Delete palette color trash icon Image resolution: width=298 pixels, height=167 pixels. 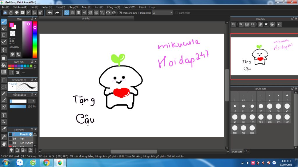click(x=17, y=72)
